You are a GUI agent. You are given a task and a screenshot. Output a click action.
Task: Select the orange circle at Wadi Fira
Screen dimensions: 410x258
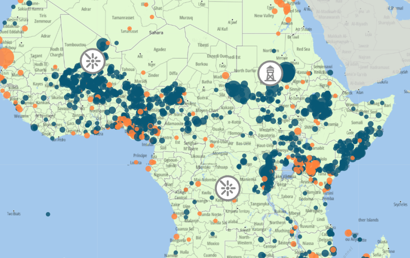[x=226, y=76]
